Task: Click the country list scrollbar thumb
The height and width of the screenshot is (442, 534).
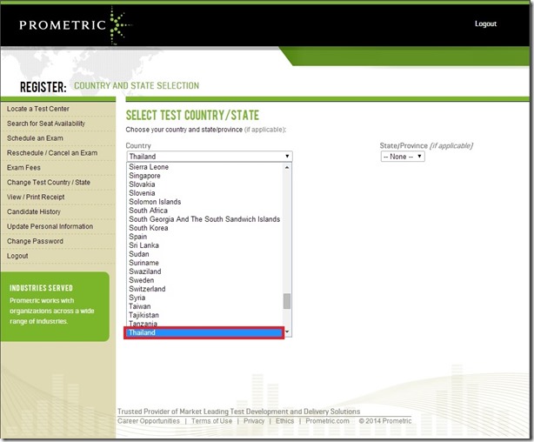Action: click(287, 301)
